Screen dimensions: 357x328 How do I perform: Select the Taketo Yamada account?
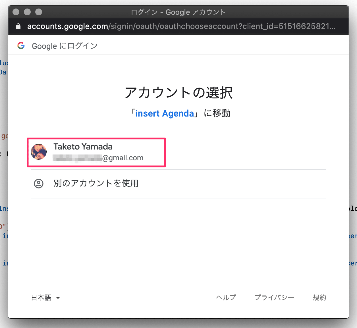[x=178, y=152]
